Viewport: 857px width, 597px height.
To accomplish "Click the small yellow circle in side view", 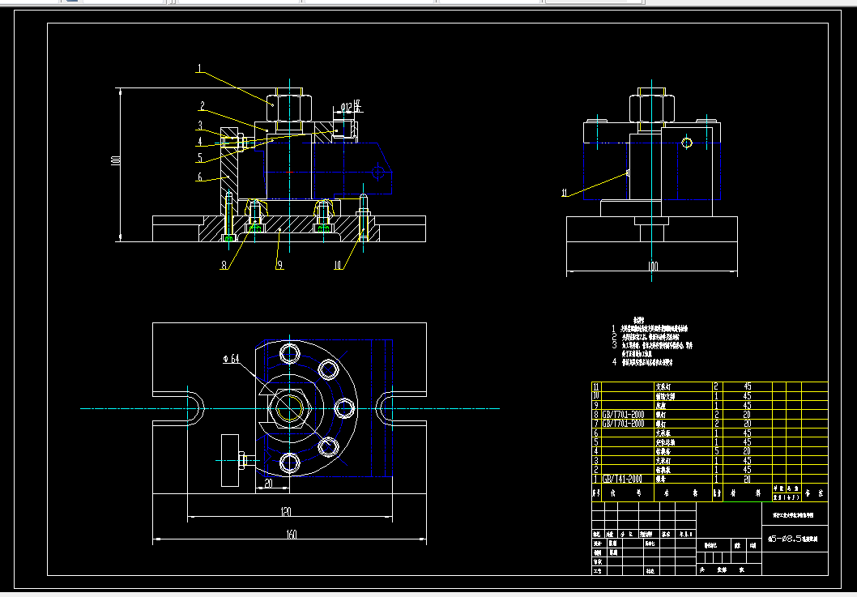I will pyautogui.click(x=688, y=143).
